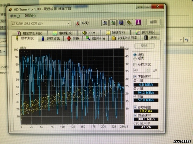Maximize the HD Tune Pro window
This screenshot has height=144, width=193.
point(147,6)
